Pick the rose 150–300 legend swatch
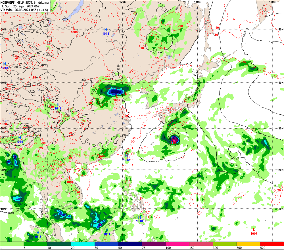This screenshot has width=284, height=250. coord(201,244)
